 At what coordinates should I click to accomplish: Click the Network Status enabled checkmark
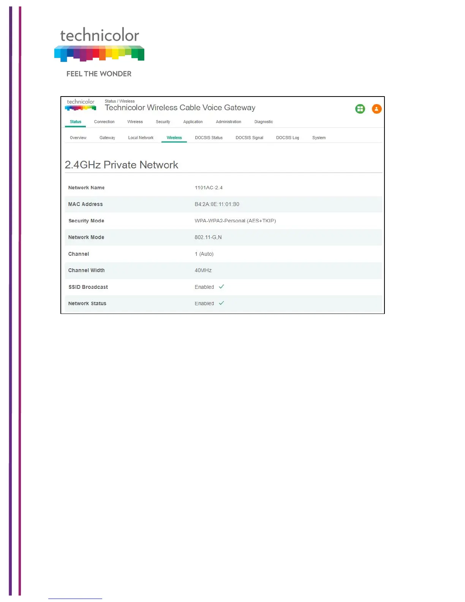click(221, 303)
